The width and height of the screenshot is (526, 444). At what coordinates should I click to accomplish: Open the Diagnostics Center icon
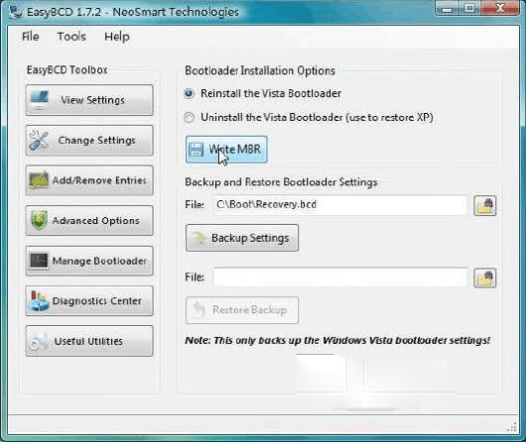coord(39,300)
